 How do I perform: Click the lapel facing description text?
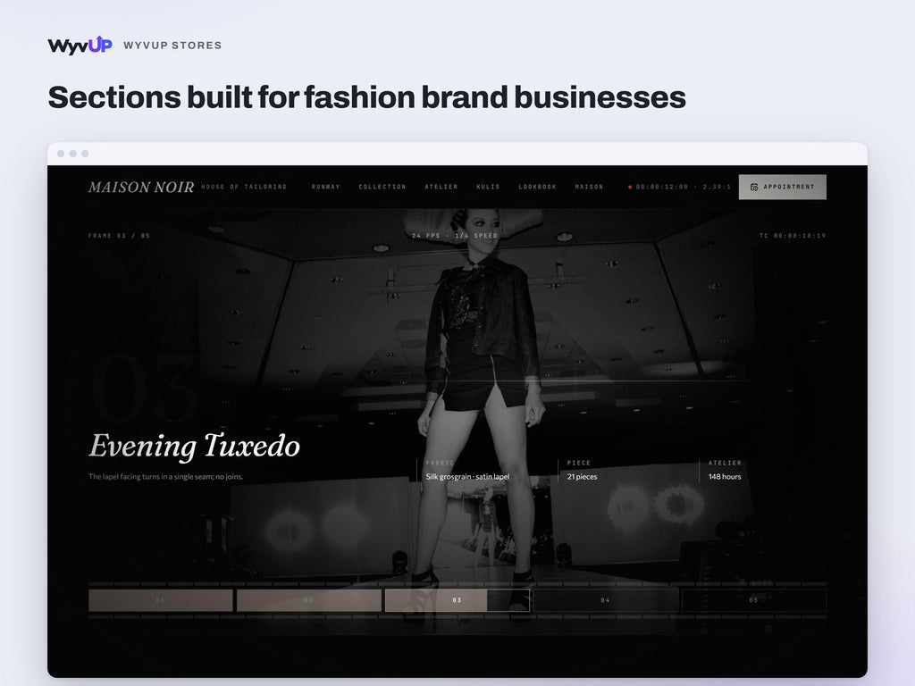coord(165,477)
